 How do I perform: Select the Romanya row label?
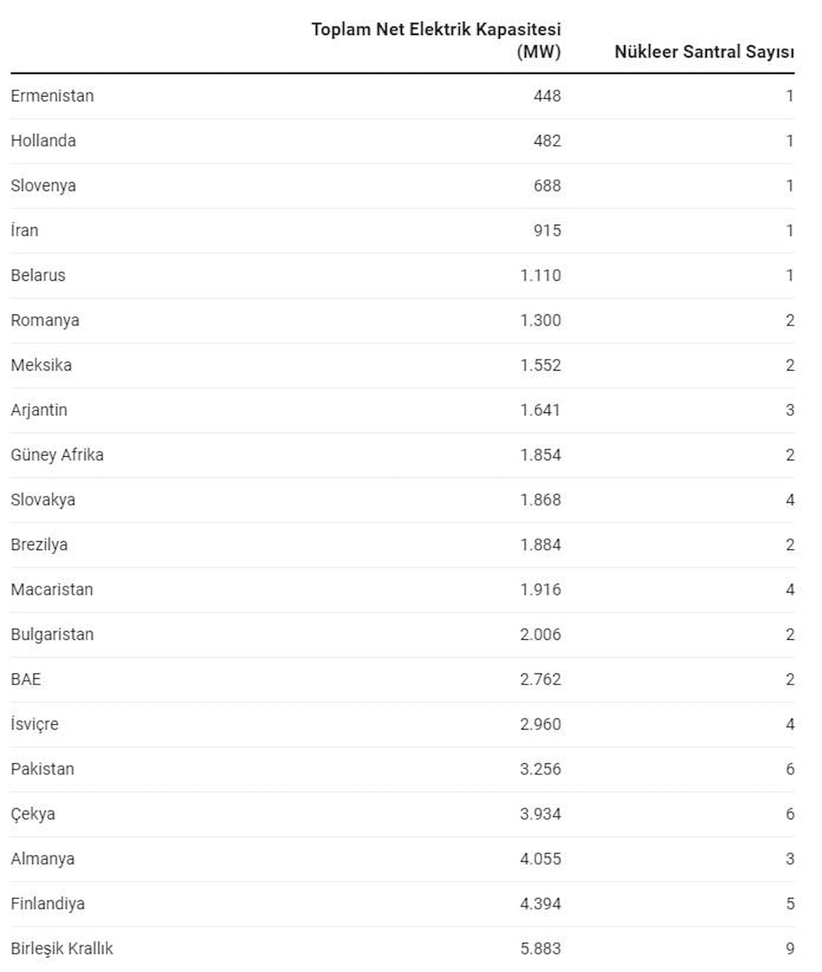tap(45, 321)
